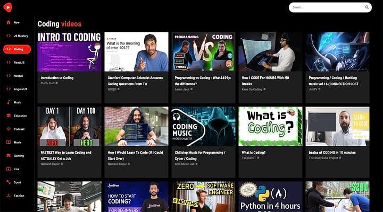Click the code icon beside NextJS

coord(9,76)
